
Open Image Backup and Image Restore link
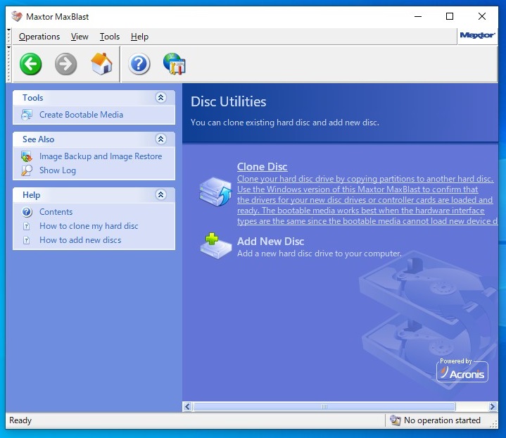click(101, 156)
